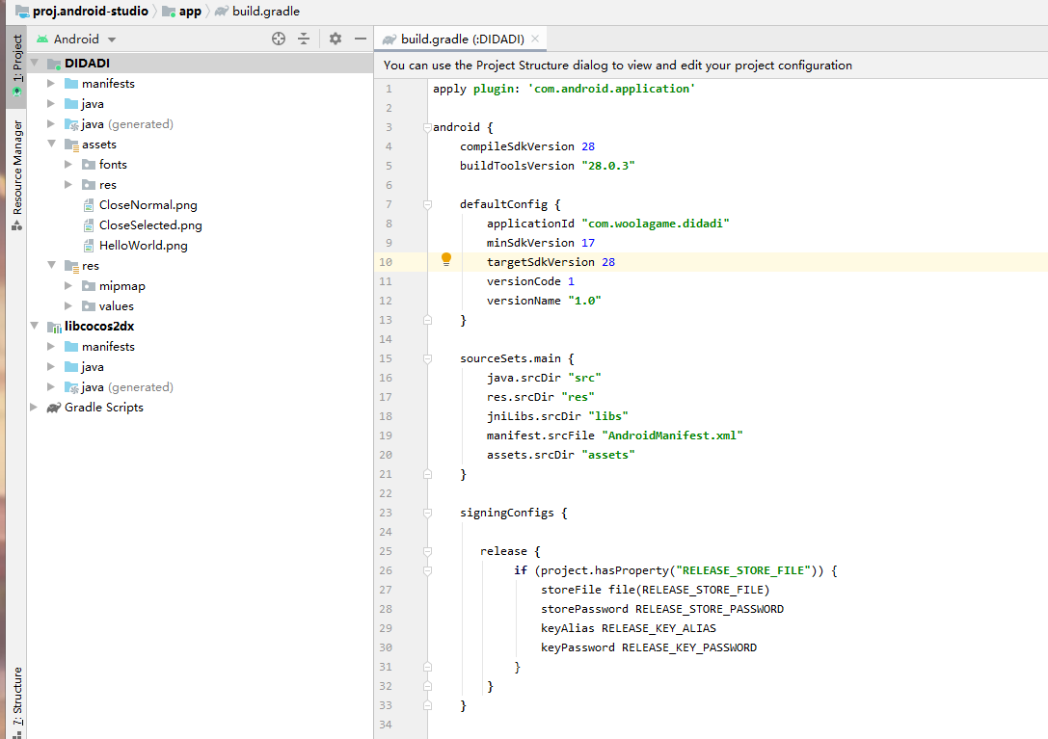Screen dimensions: 1048x739
Task: Select the DIDADI module row
Action: click(x=200, y=63)
